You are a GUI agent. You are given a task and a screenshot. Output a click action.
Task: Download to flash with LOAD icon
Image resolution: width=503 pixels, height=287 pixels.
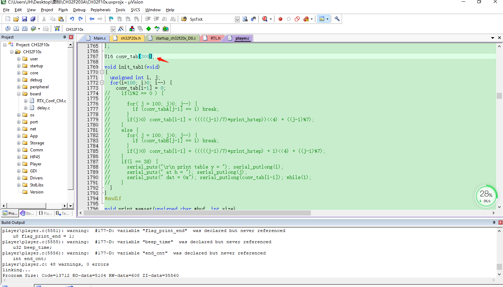[x=57, y=29]
